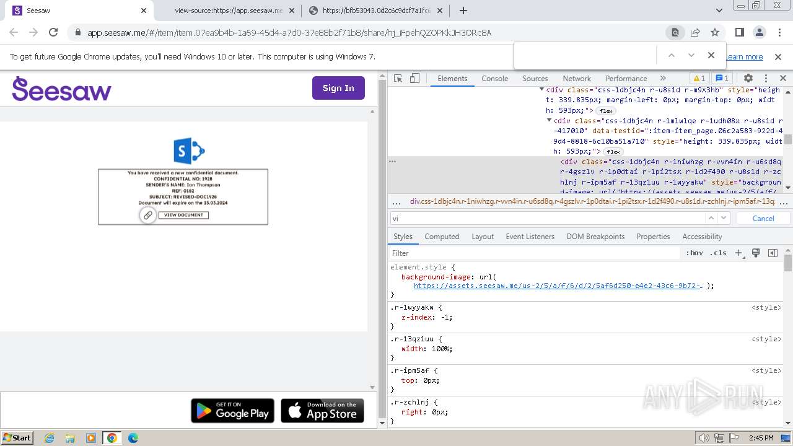Switch to the Performance tab

click(x=626, y=79)
